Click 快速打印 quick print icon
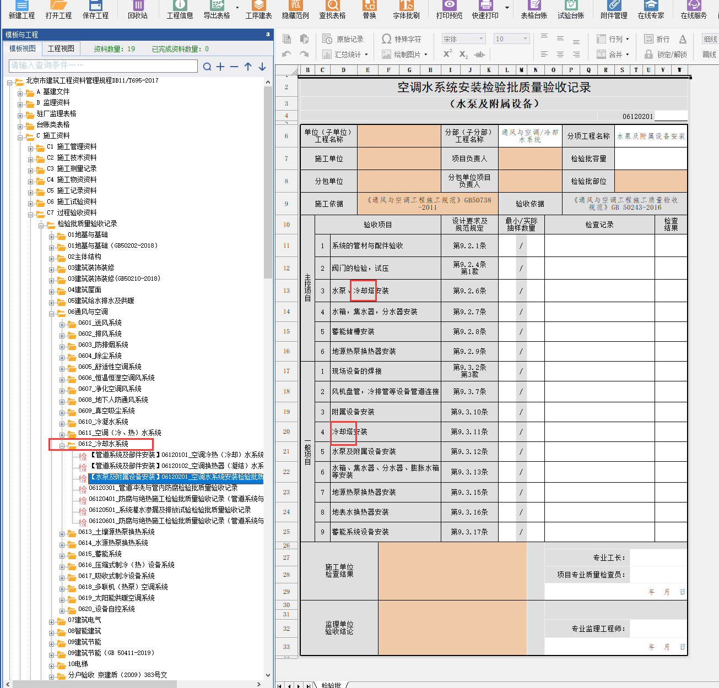The height and width of the screenshot is (688, 719). [485, 10]
